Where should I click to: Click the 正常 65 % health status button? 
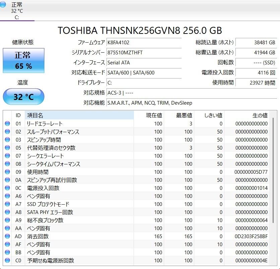[x=23, y=60]
